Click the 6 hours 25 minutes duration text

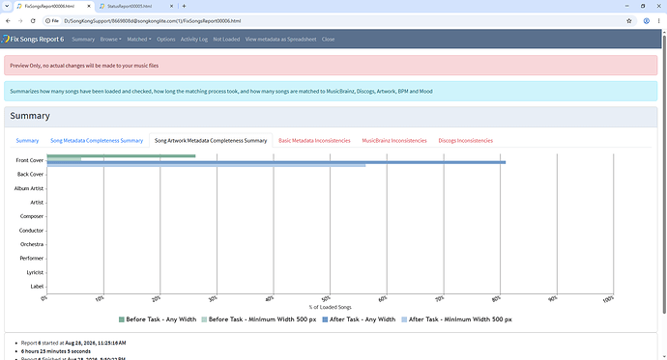[x=56, y=351]
